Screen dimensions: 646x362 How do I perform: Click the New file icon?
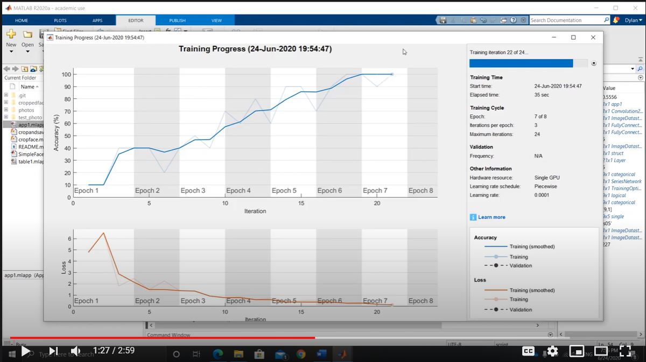11,35
